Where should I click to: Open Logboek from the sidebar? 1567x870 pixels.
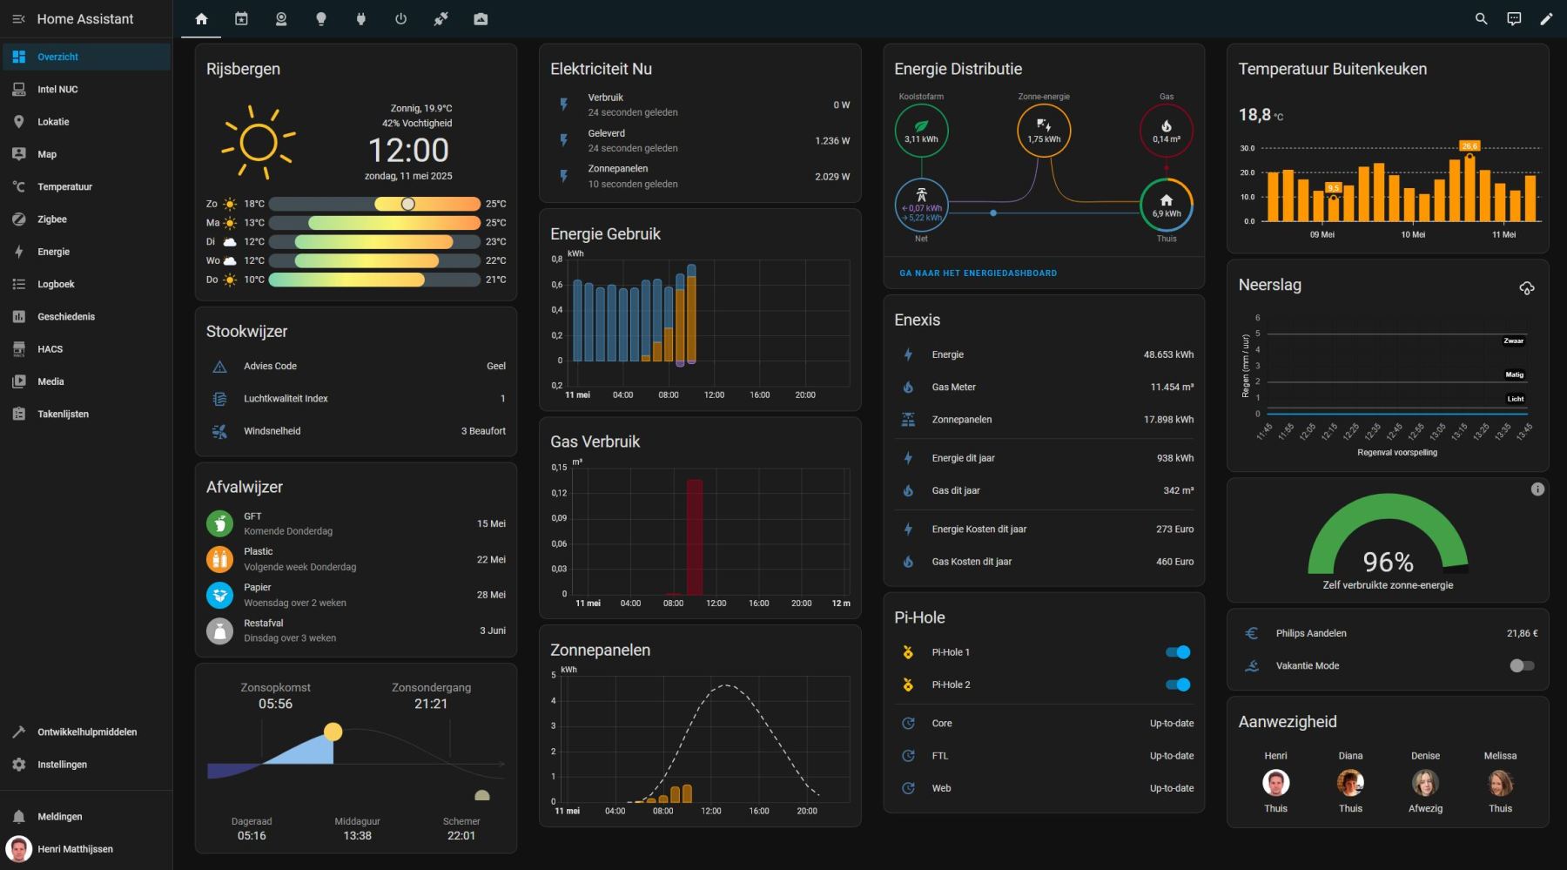tap(56, 284)
